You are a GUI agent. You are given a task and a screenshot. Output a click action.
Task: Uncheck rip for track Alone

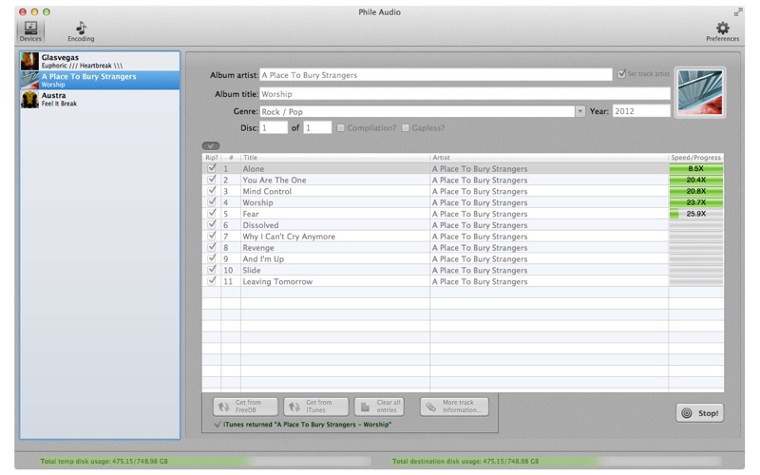[x=211, y=168]
